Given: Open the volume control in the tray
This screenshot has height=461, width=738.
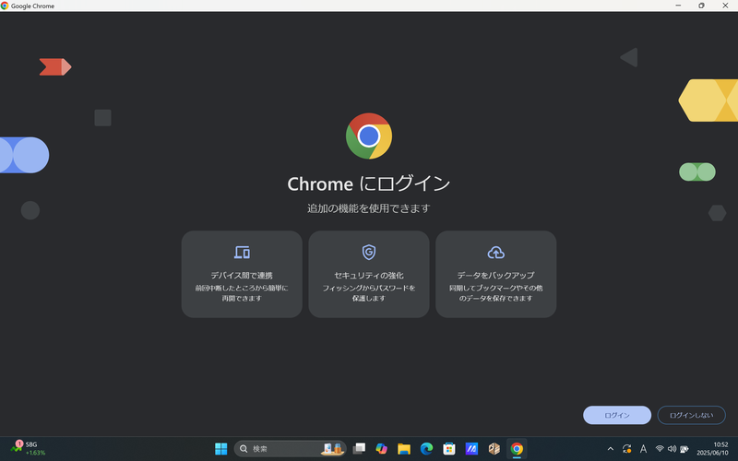Looking at the screenshot, I should pos(672,449).
